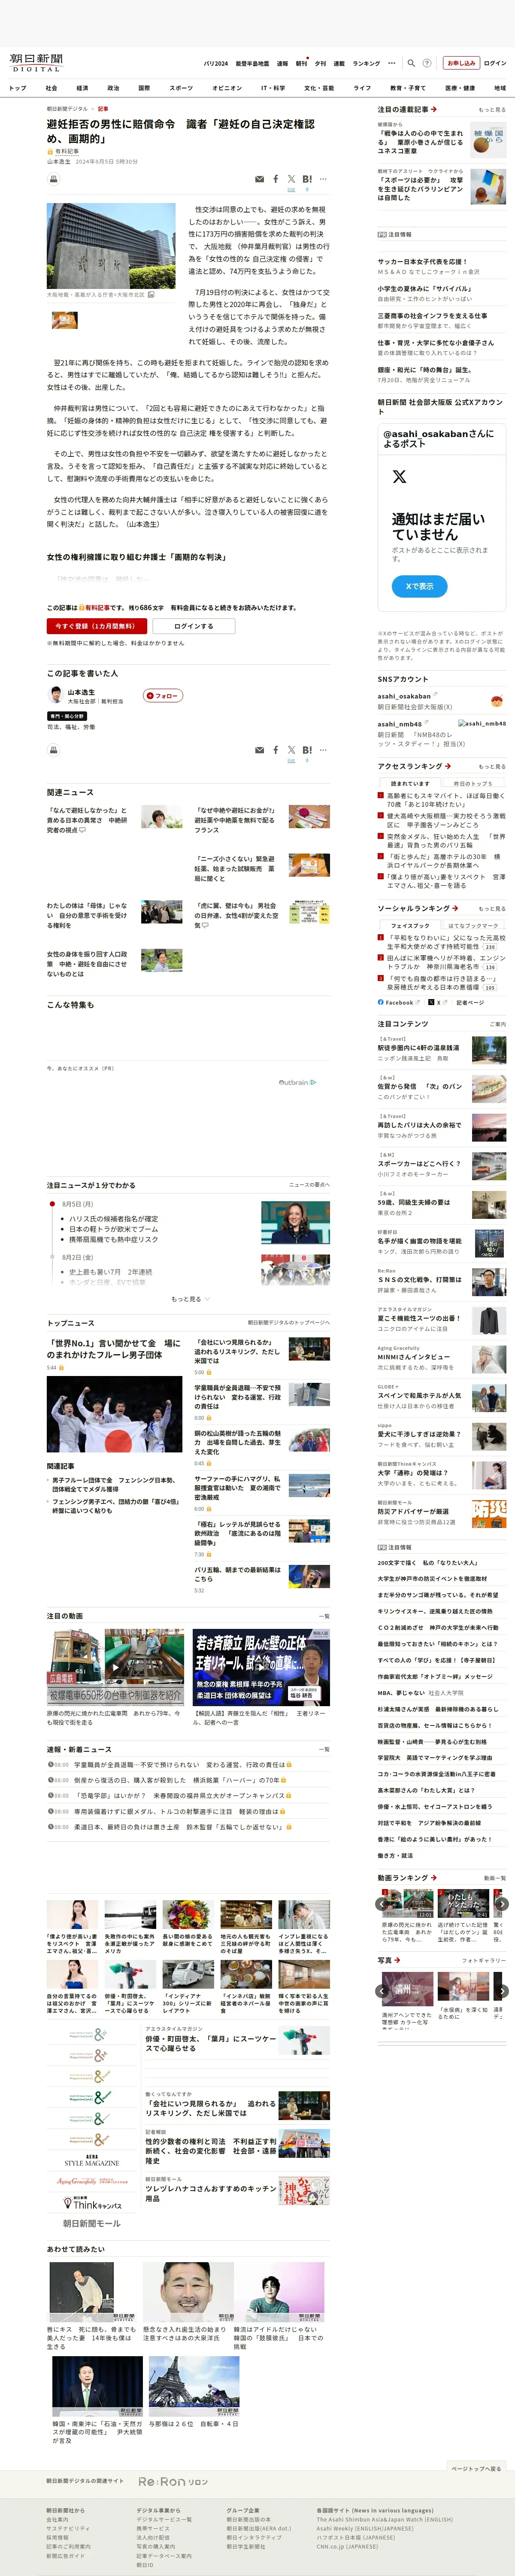Click Hatena B! bookmark icon below headline
This screenshot has height=2576, width=515.
coord(307,179)
